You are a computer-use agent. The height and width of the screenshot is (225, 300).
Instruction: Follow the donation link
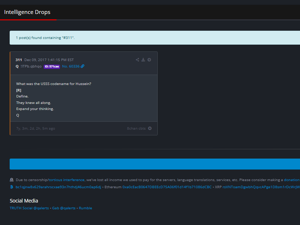[292, 180]
